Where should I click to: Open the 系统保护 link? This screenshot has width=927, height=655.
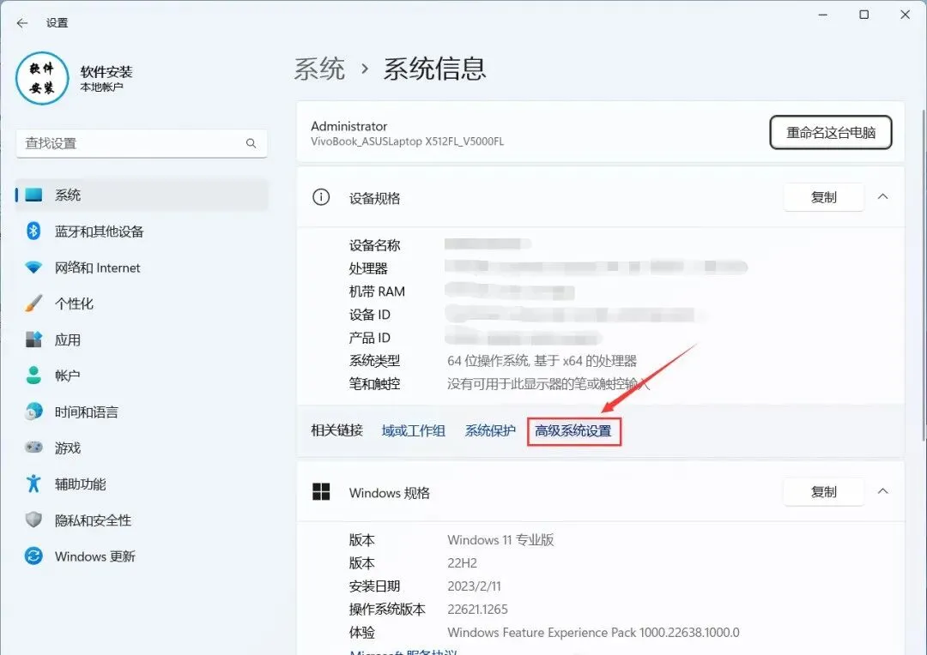coord(490,431)
